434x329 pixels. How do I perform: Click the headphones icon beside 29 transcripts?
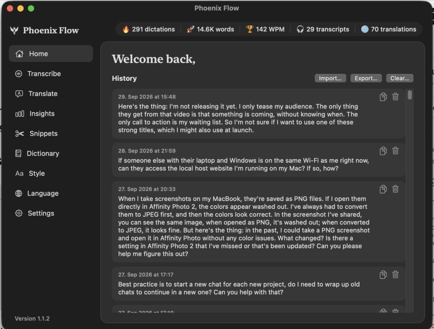[300, 29]
